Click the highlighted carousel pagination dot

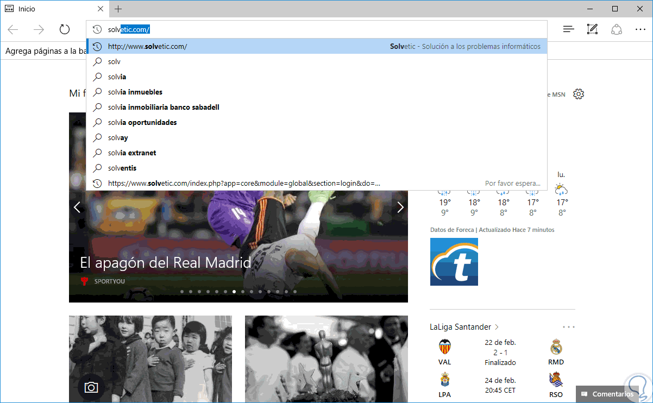click(234, 292)
